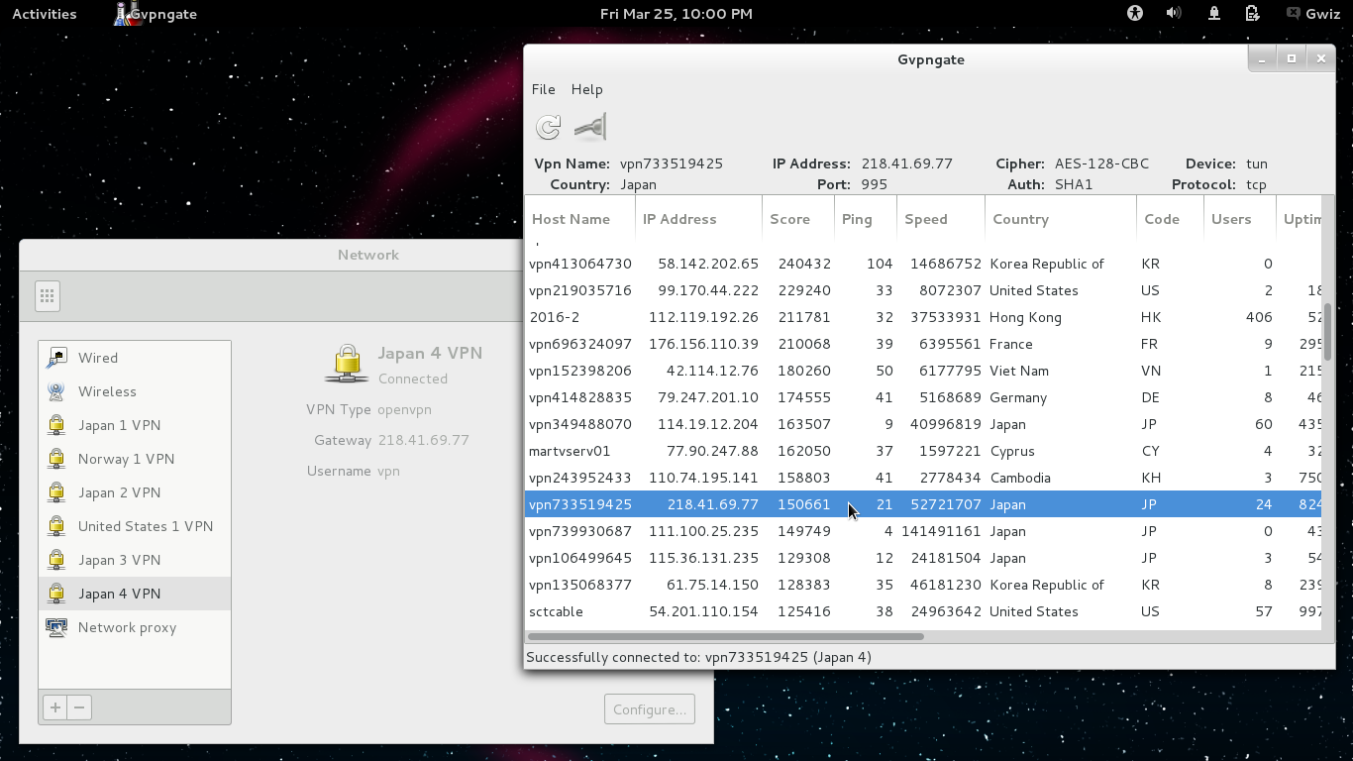Select Japan 3 VPN in Network sidebar
The height and width of the screenshot is (761, 1353).
135,560
